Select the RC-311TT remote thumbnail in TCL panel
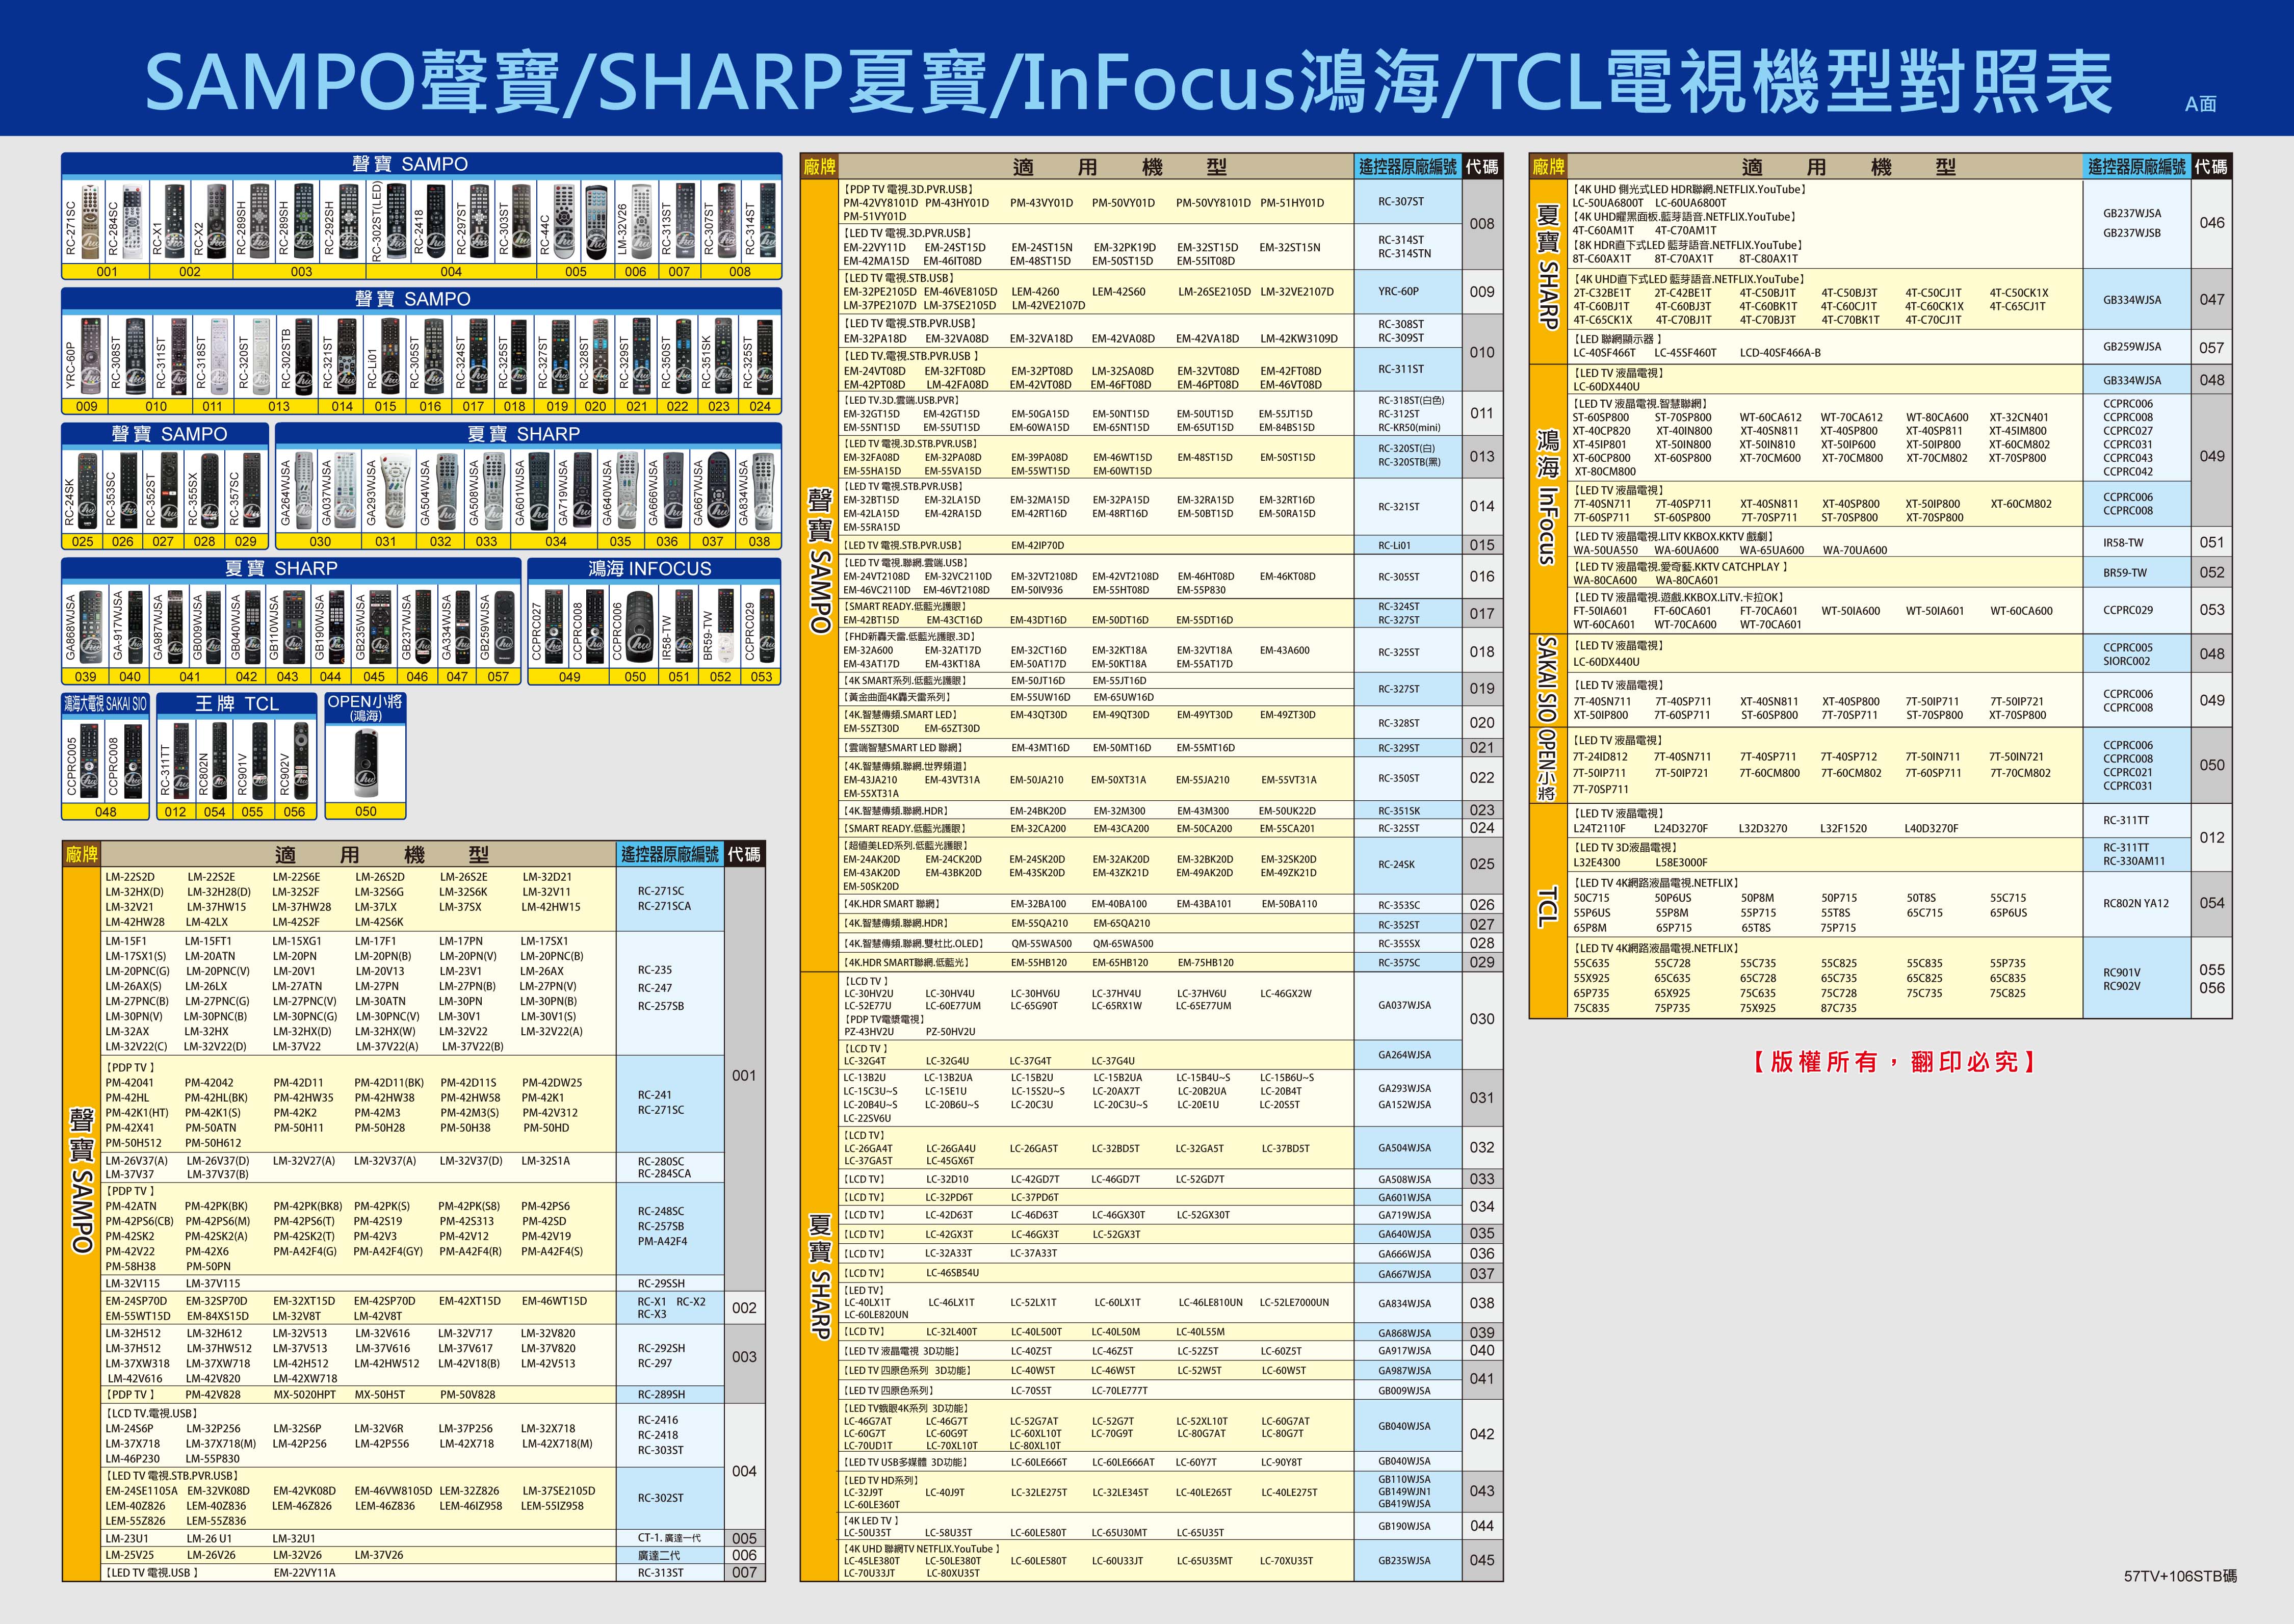 pos(183,760)
